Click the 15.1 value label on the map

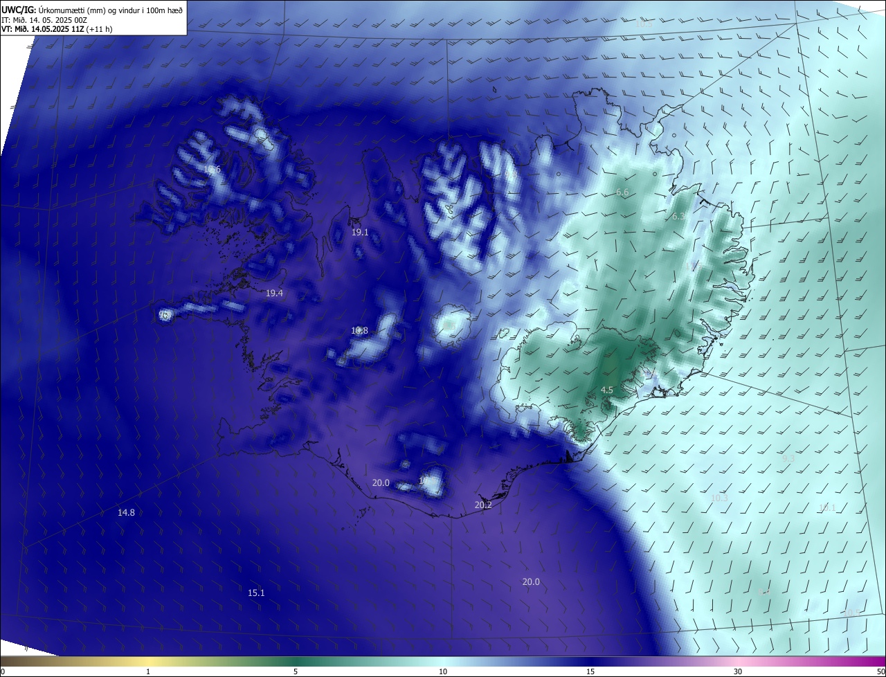click(256, 593)
